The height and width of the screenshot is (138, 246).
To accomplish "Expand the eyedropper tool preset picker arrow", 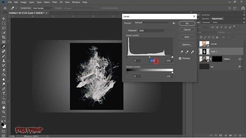I will click(x=16, y=8).
